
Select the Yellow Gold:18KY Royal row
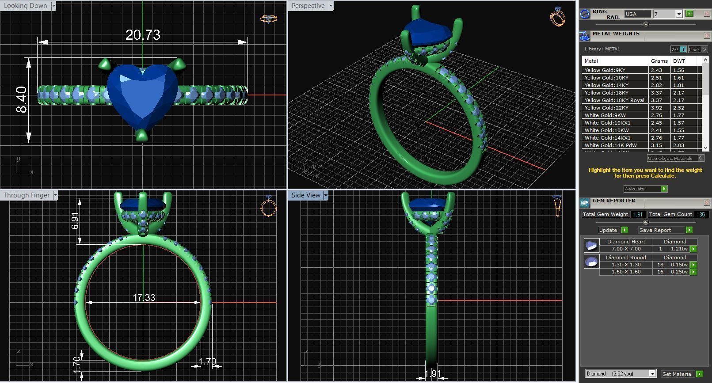(642, 100)
